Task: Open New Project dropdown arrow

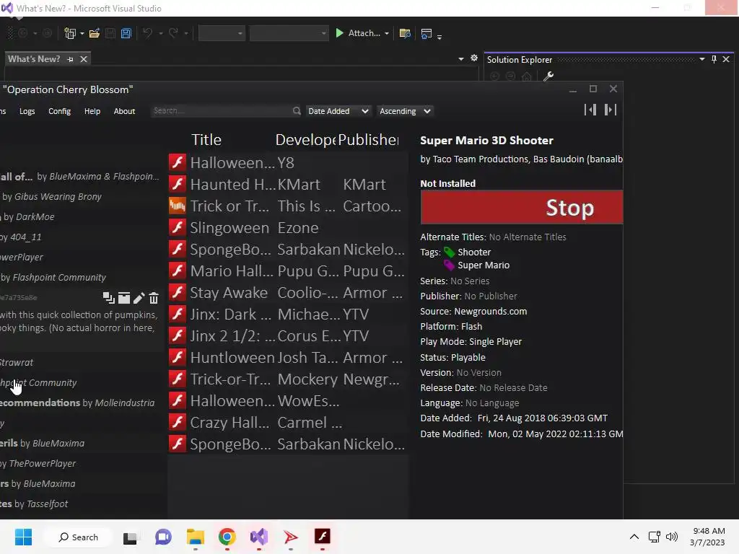Action: [x=82, y=33]
